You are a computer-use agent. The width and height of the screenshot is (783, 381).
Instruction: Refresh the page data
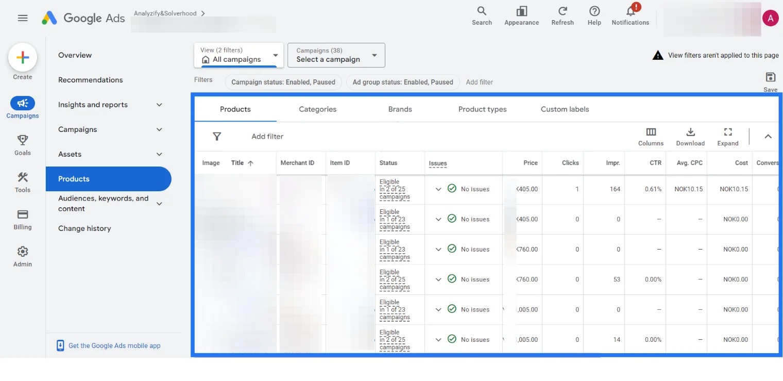click(563, 16)
